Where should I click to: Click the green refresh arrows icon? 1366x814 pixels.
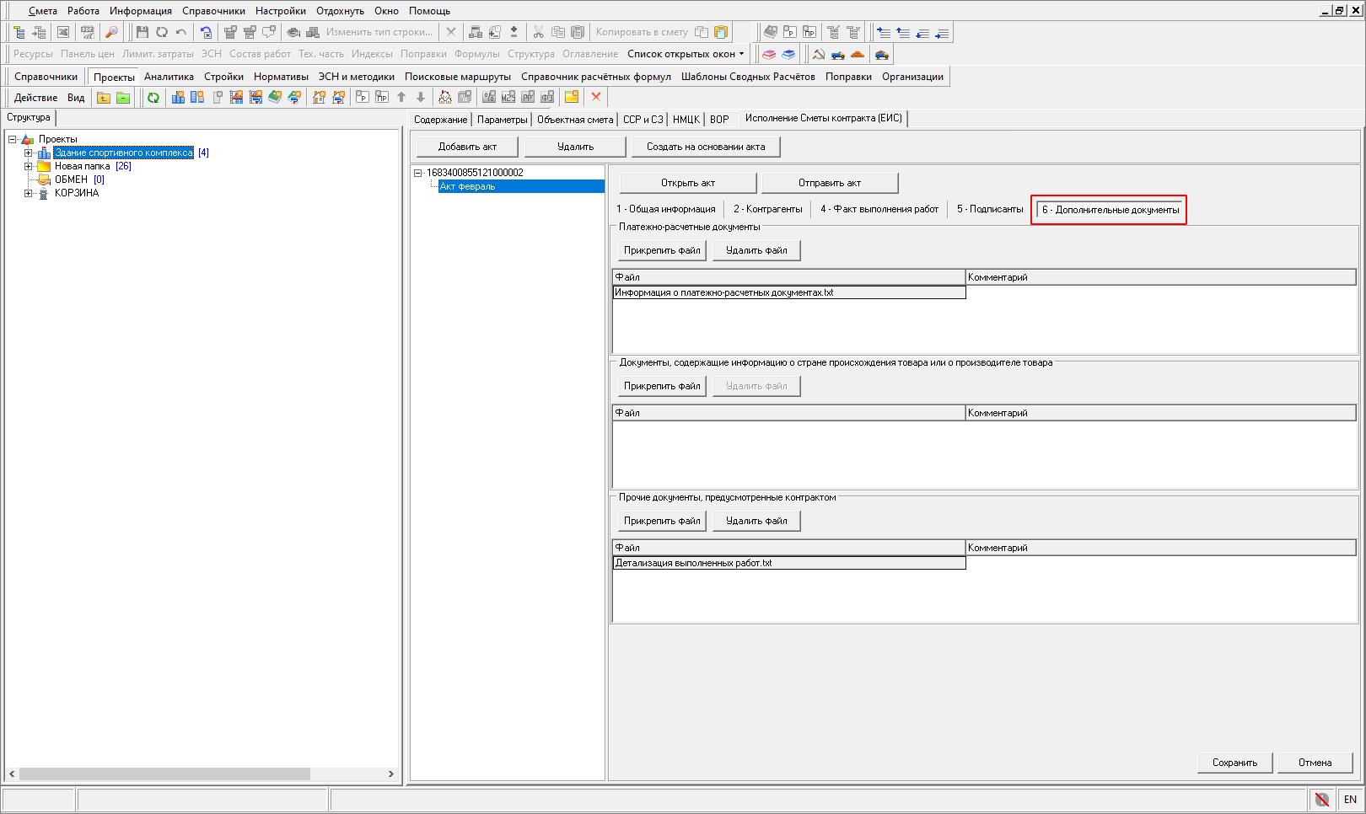(153, 98)
